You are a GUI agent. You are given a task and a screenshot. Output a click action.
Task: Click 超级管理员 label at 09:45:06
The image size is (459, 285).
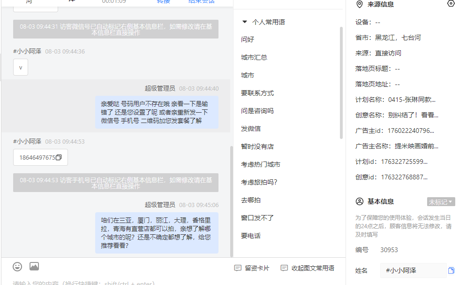coord(160,205)
